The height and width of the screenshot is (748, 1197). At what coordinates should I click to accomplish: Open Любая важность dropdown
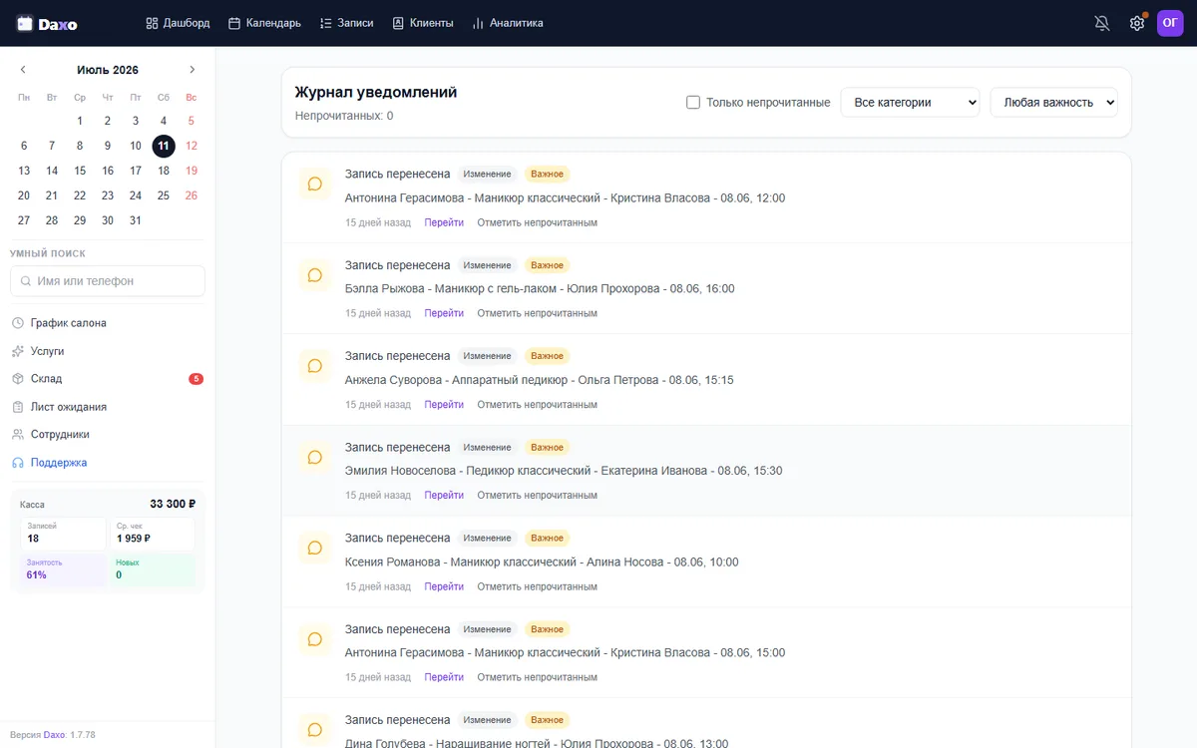1054,102
